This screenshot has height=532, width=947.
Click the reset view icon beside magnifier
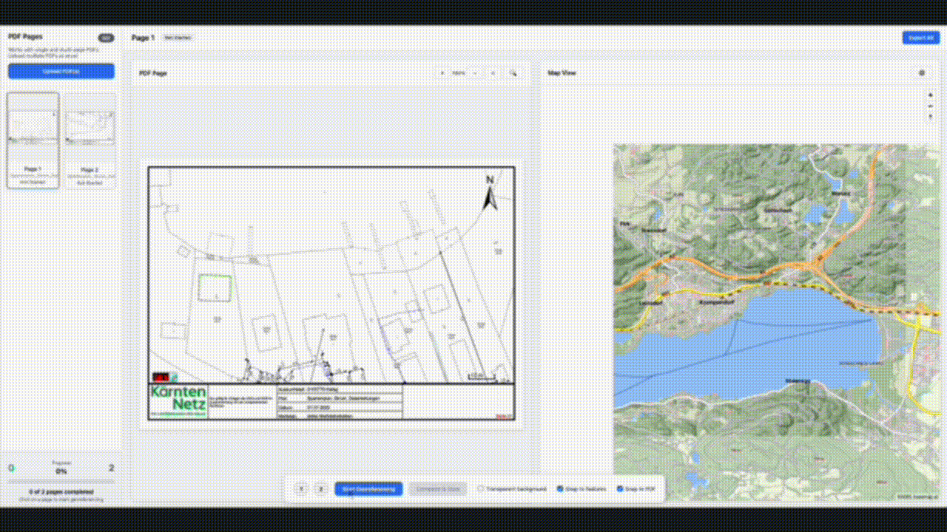pos(493,73)
